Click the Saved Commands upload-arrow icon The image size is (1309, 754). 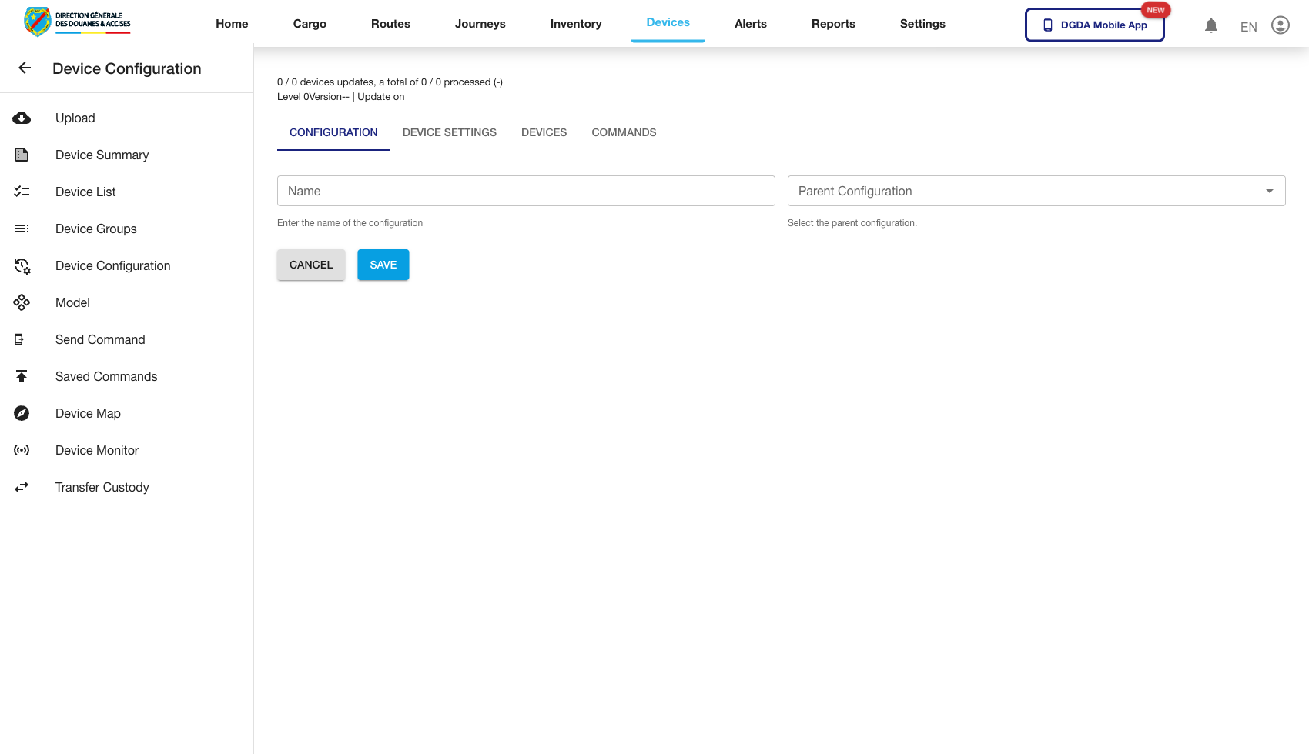pyautogui.click(x=22, y=375)
